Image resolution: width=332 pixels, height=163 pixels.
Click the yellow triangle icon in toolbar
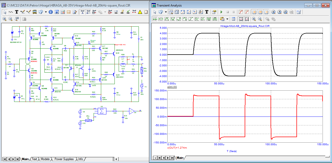point(140,12)
